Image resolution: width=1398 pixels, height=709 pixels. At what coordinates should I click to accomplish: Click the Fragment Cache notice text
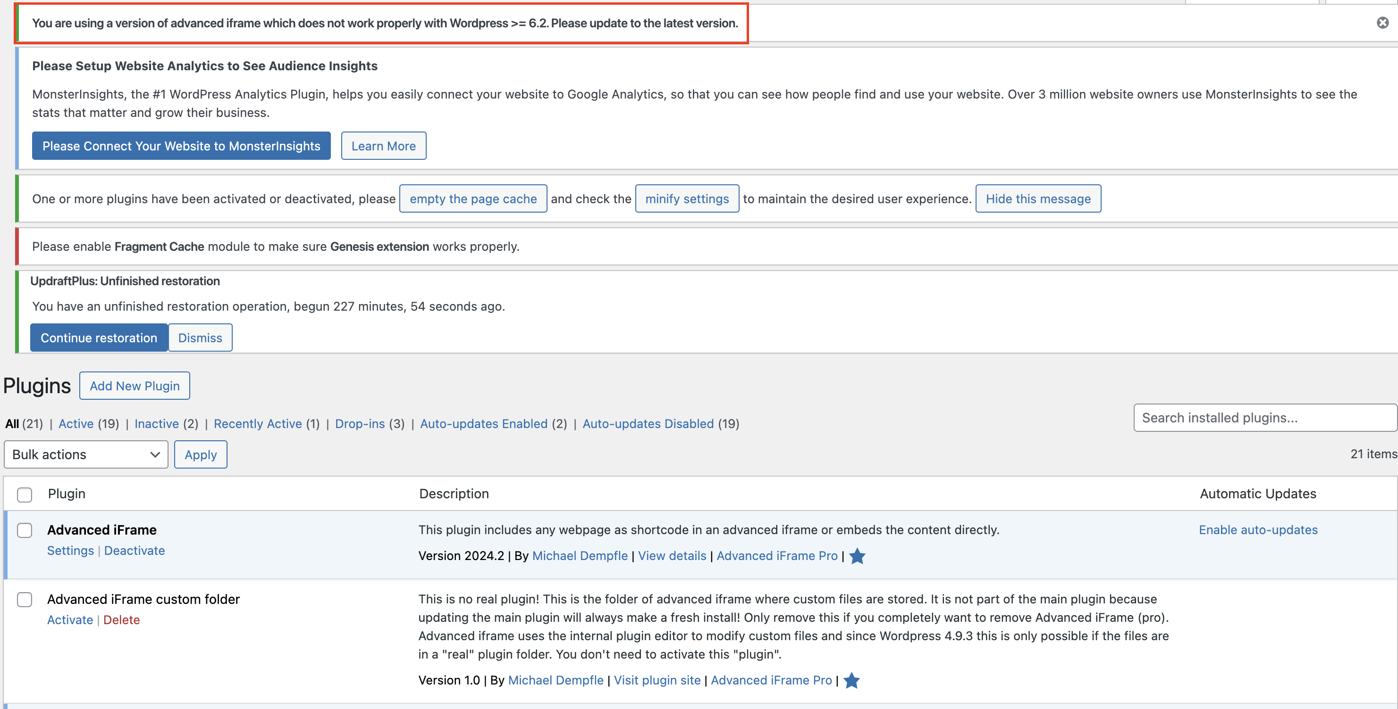click(276, 247)
